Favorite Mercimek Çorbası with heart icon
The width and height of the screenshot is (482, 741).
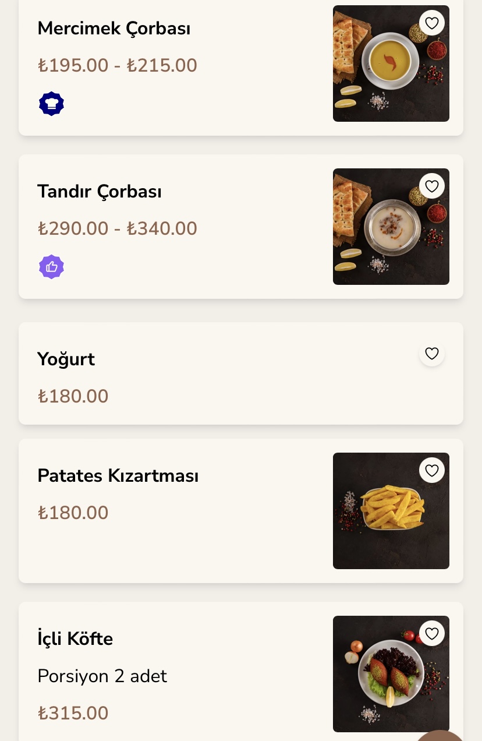coord(431,23)
